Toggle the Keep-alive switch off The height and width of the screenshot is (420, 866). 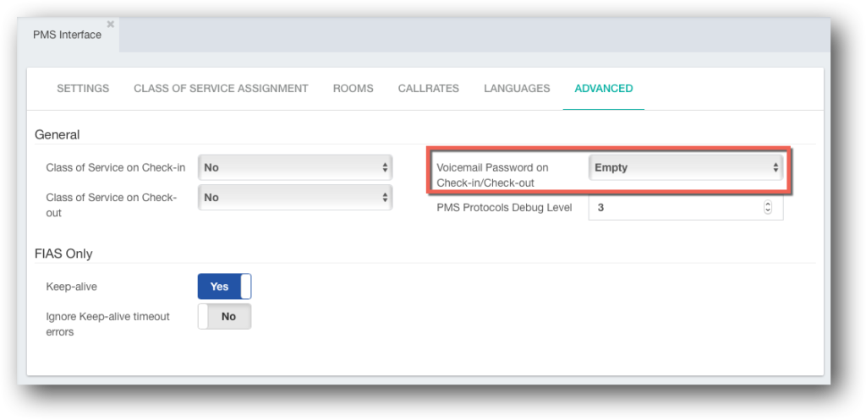click(224, 286)
